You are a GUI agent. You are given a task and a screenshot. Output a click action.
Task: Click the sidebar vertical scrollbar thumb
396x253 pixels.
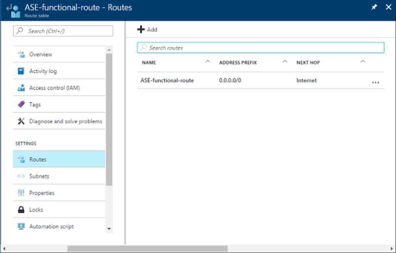109,120
